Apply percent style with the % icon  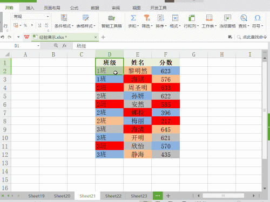pyautogui.click(x=25, y=25)
